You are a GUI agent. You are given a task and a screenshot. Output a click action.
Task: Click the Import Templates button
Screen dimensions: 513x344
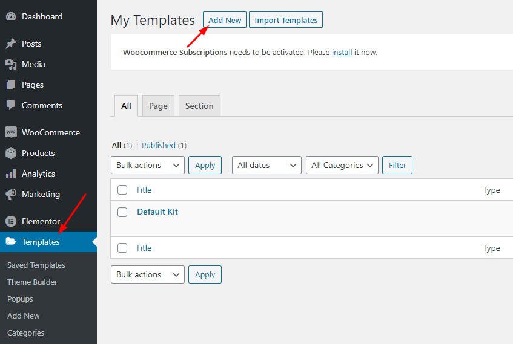[286, 20]
